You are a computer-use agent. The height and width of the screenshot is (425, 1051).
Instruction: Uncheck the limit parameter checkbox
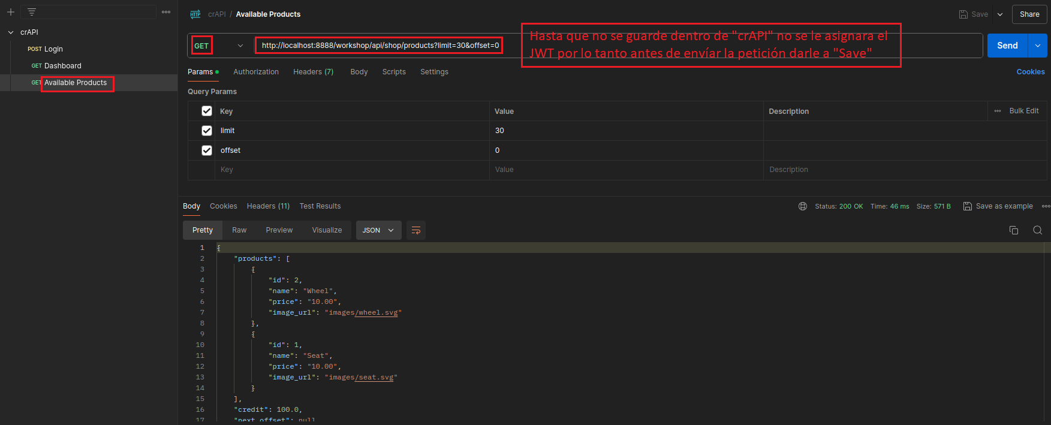207,131
